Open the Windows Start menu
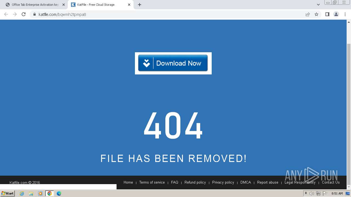This screenshot has height=197, width=351. pos(7,193)
